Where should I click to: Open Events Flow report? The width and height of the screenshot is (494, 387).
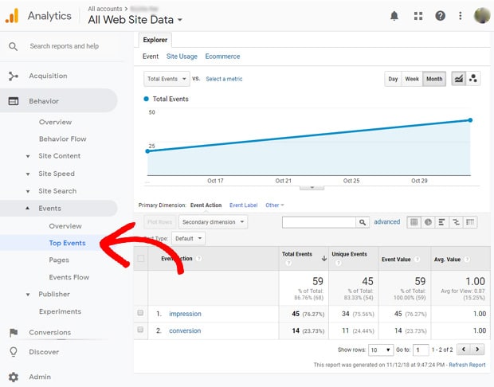[x=69, y=277]
